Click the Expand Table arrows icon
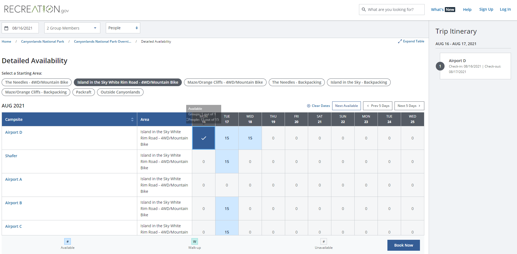This screenshot has width=517, height=254. tap(400, 41)
